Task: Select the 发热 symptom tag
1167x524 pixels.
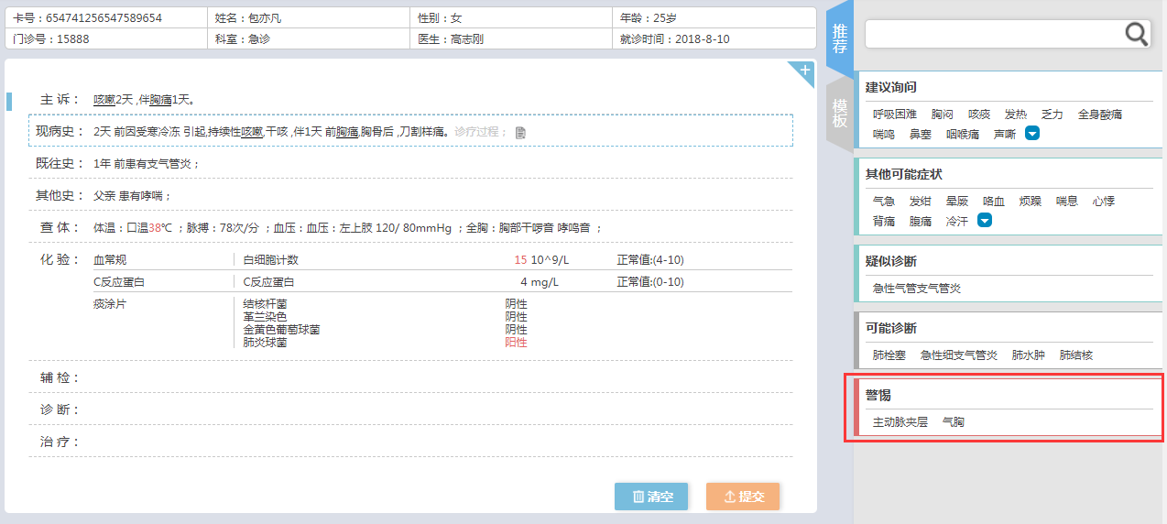Action: [x=1016, y=115]
